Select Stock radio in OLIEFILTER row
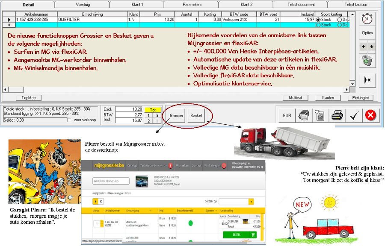The image size is (385, 246). click(x=318, y=20)
